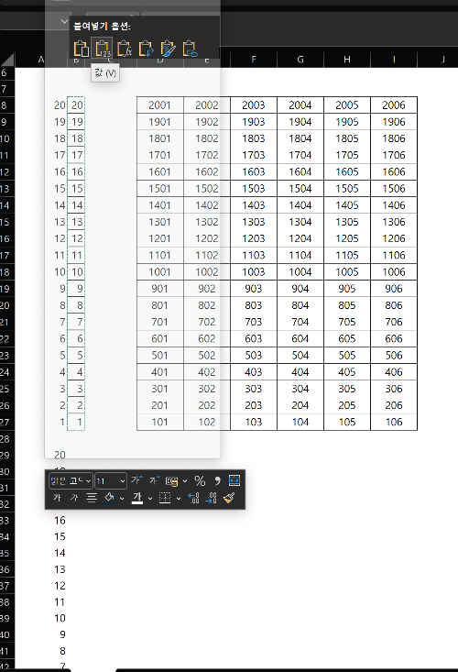The width and height of the screenshot is (458, 672).
Task: Click cell containing 1905
Action: click(x=347, y=122)
